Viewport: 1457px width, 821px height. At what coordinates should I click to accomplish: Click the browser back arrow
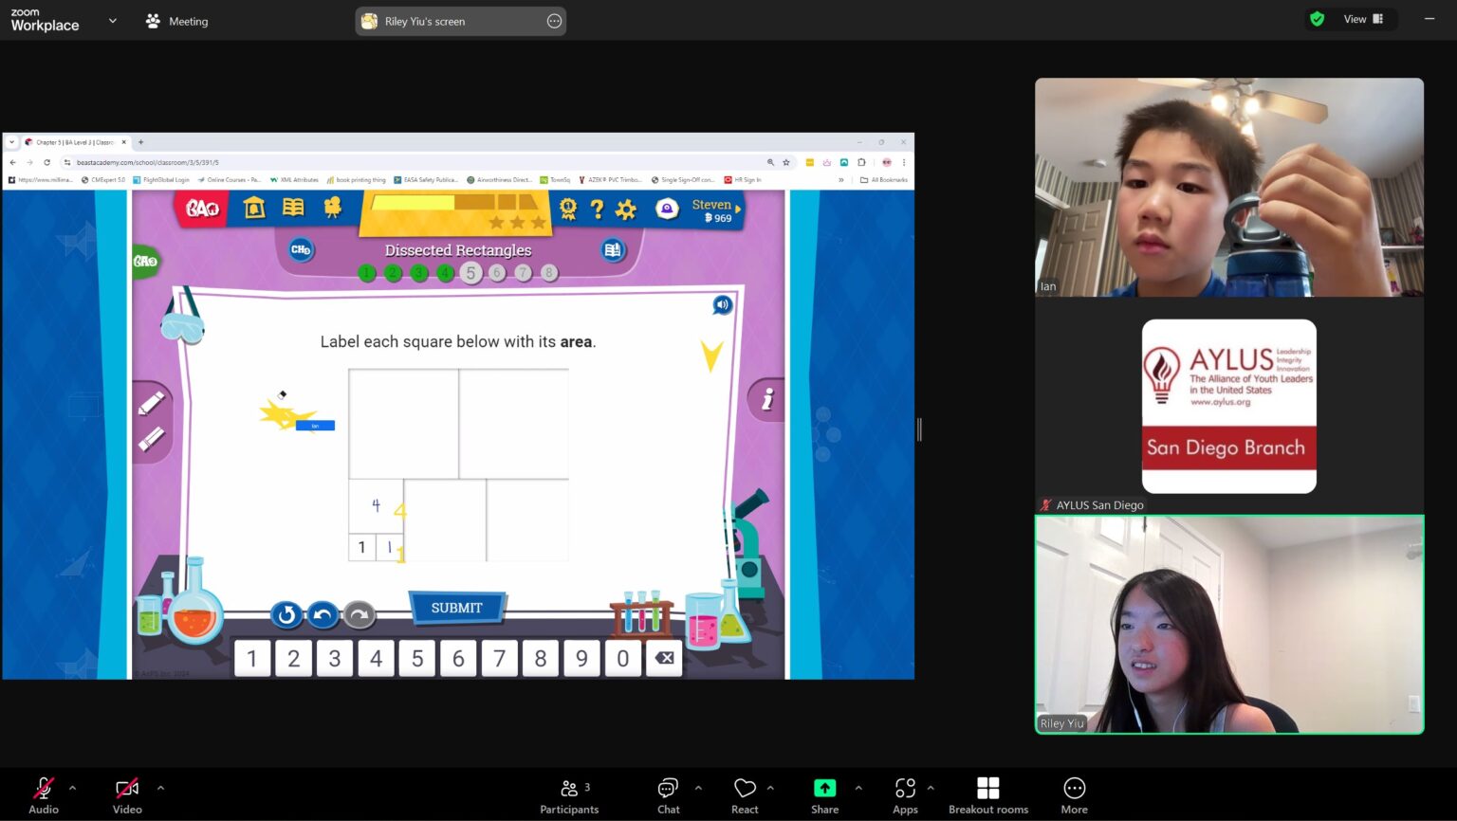tap(13, 162)
